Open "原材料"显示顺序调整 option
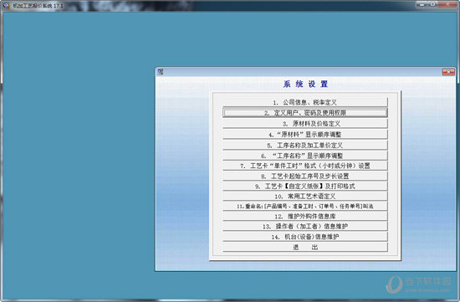Viewport: 460px width, 302px height. click(x=305, y=135)
